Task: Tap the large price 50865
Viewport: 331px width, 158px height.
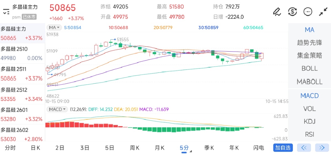Action: pos(63,8)
